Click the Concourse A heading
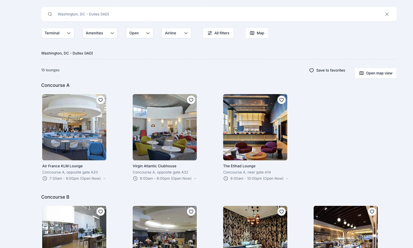Screen dimensions: 413x248 (55, 86)
